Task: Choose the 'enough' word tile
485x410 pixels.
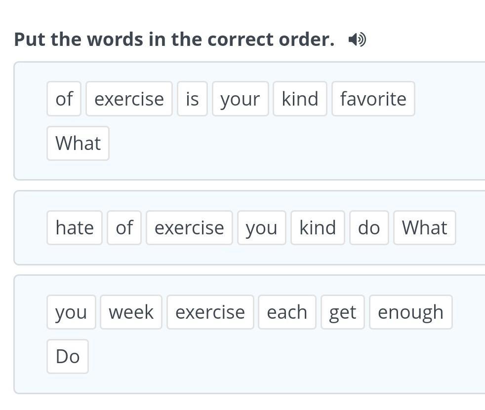Action: 410,312
